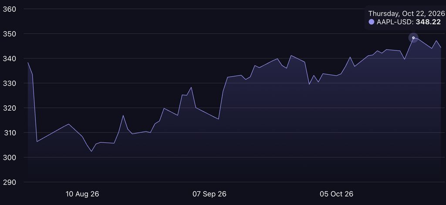Click the 05 Oct 26 date label

(x=337, y=194)
